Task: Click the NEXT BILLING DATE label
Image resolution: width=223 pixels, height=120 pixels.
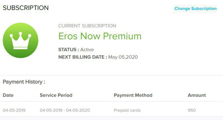Action: [x=83, y=57]
